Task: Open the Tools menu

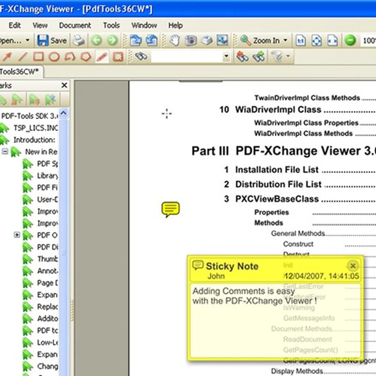Action: tap(111, 25)
